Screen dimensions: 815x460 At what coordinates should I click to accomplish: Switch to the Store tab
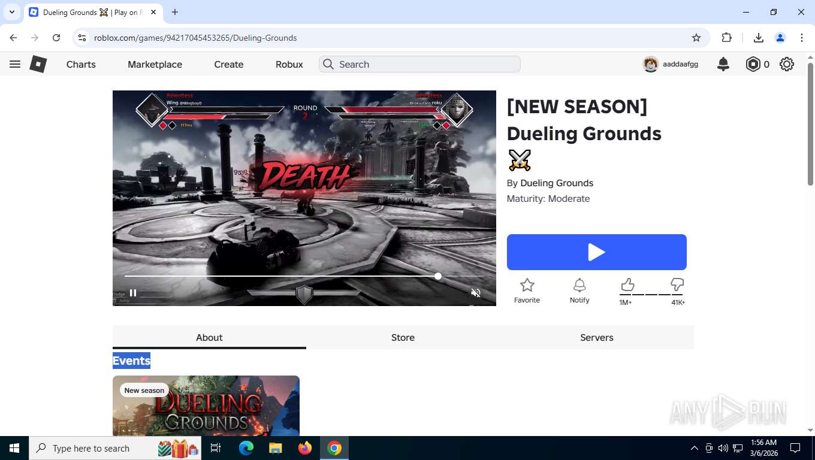click(x=403, y=337)
